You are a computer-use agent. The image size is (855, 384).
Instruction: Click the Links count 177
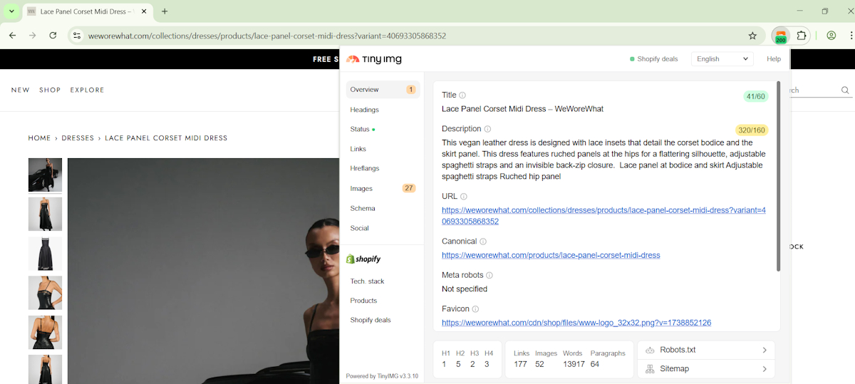coord(520,365)
